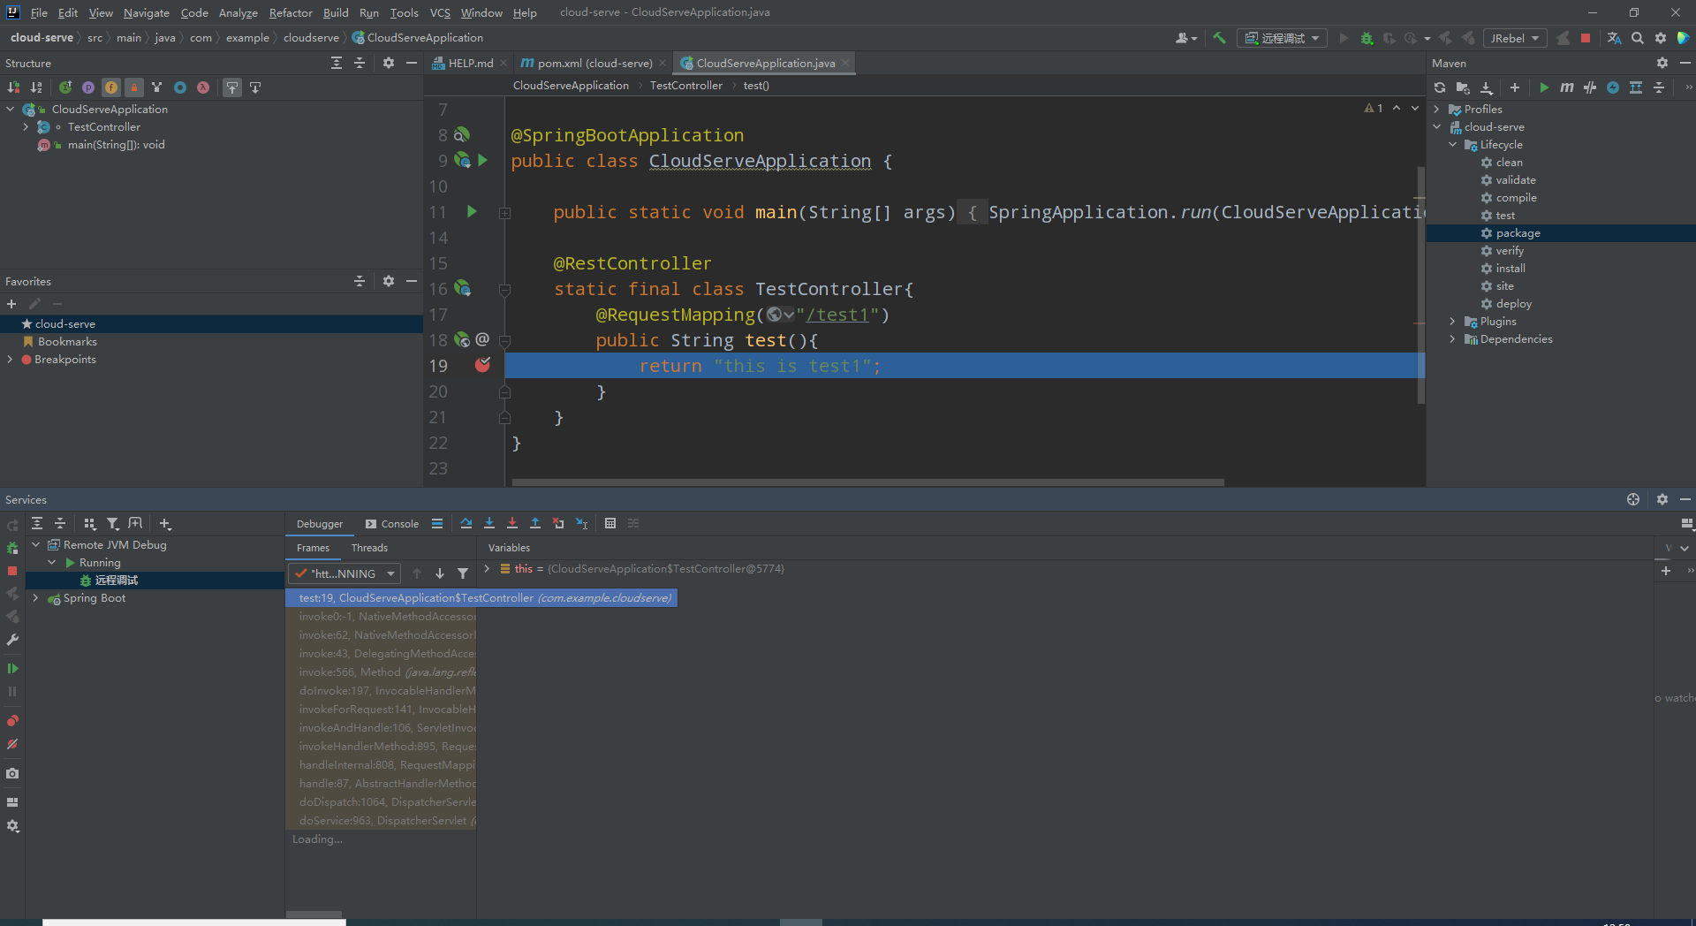This screenshot has width=1696, height=926.
Task: Open the 远程调试 run configuration dropdown
Action: point(1282,38)
